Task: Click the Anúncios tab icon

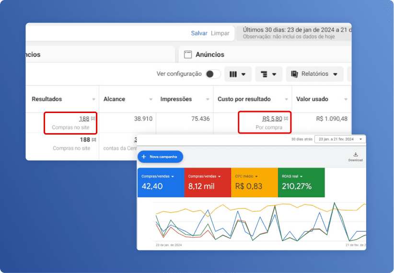Action: pyautogui.click(x=188, y=55)
